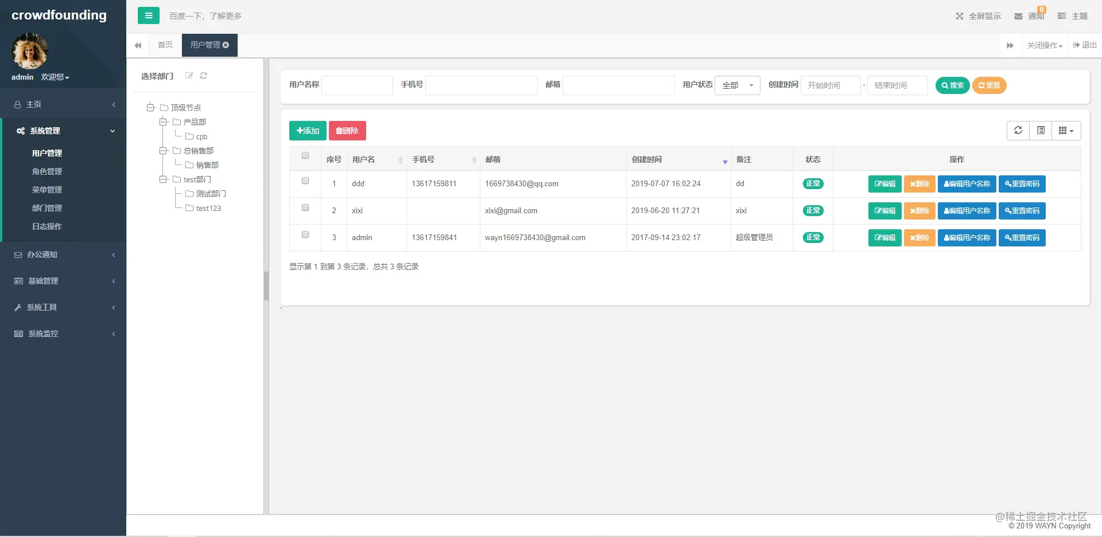1102x537 pixels.
Task: Click the green 搜索 button
Action: click(953, 85)
